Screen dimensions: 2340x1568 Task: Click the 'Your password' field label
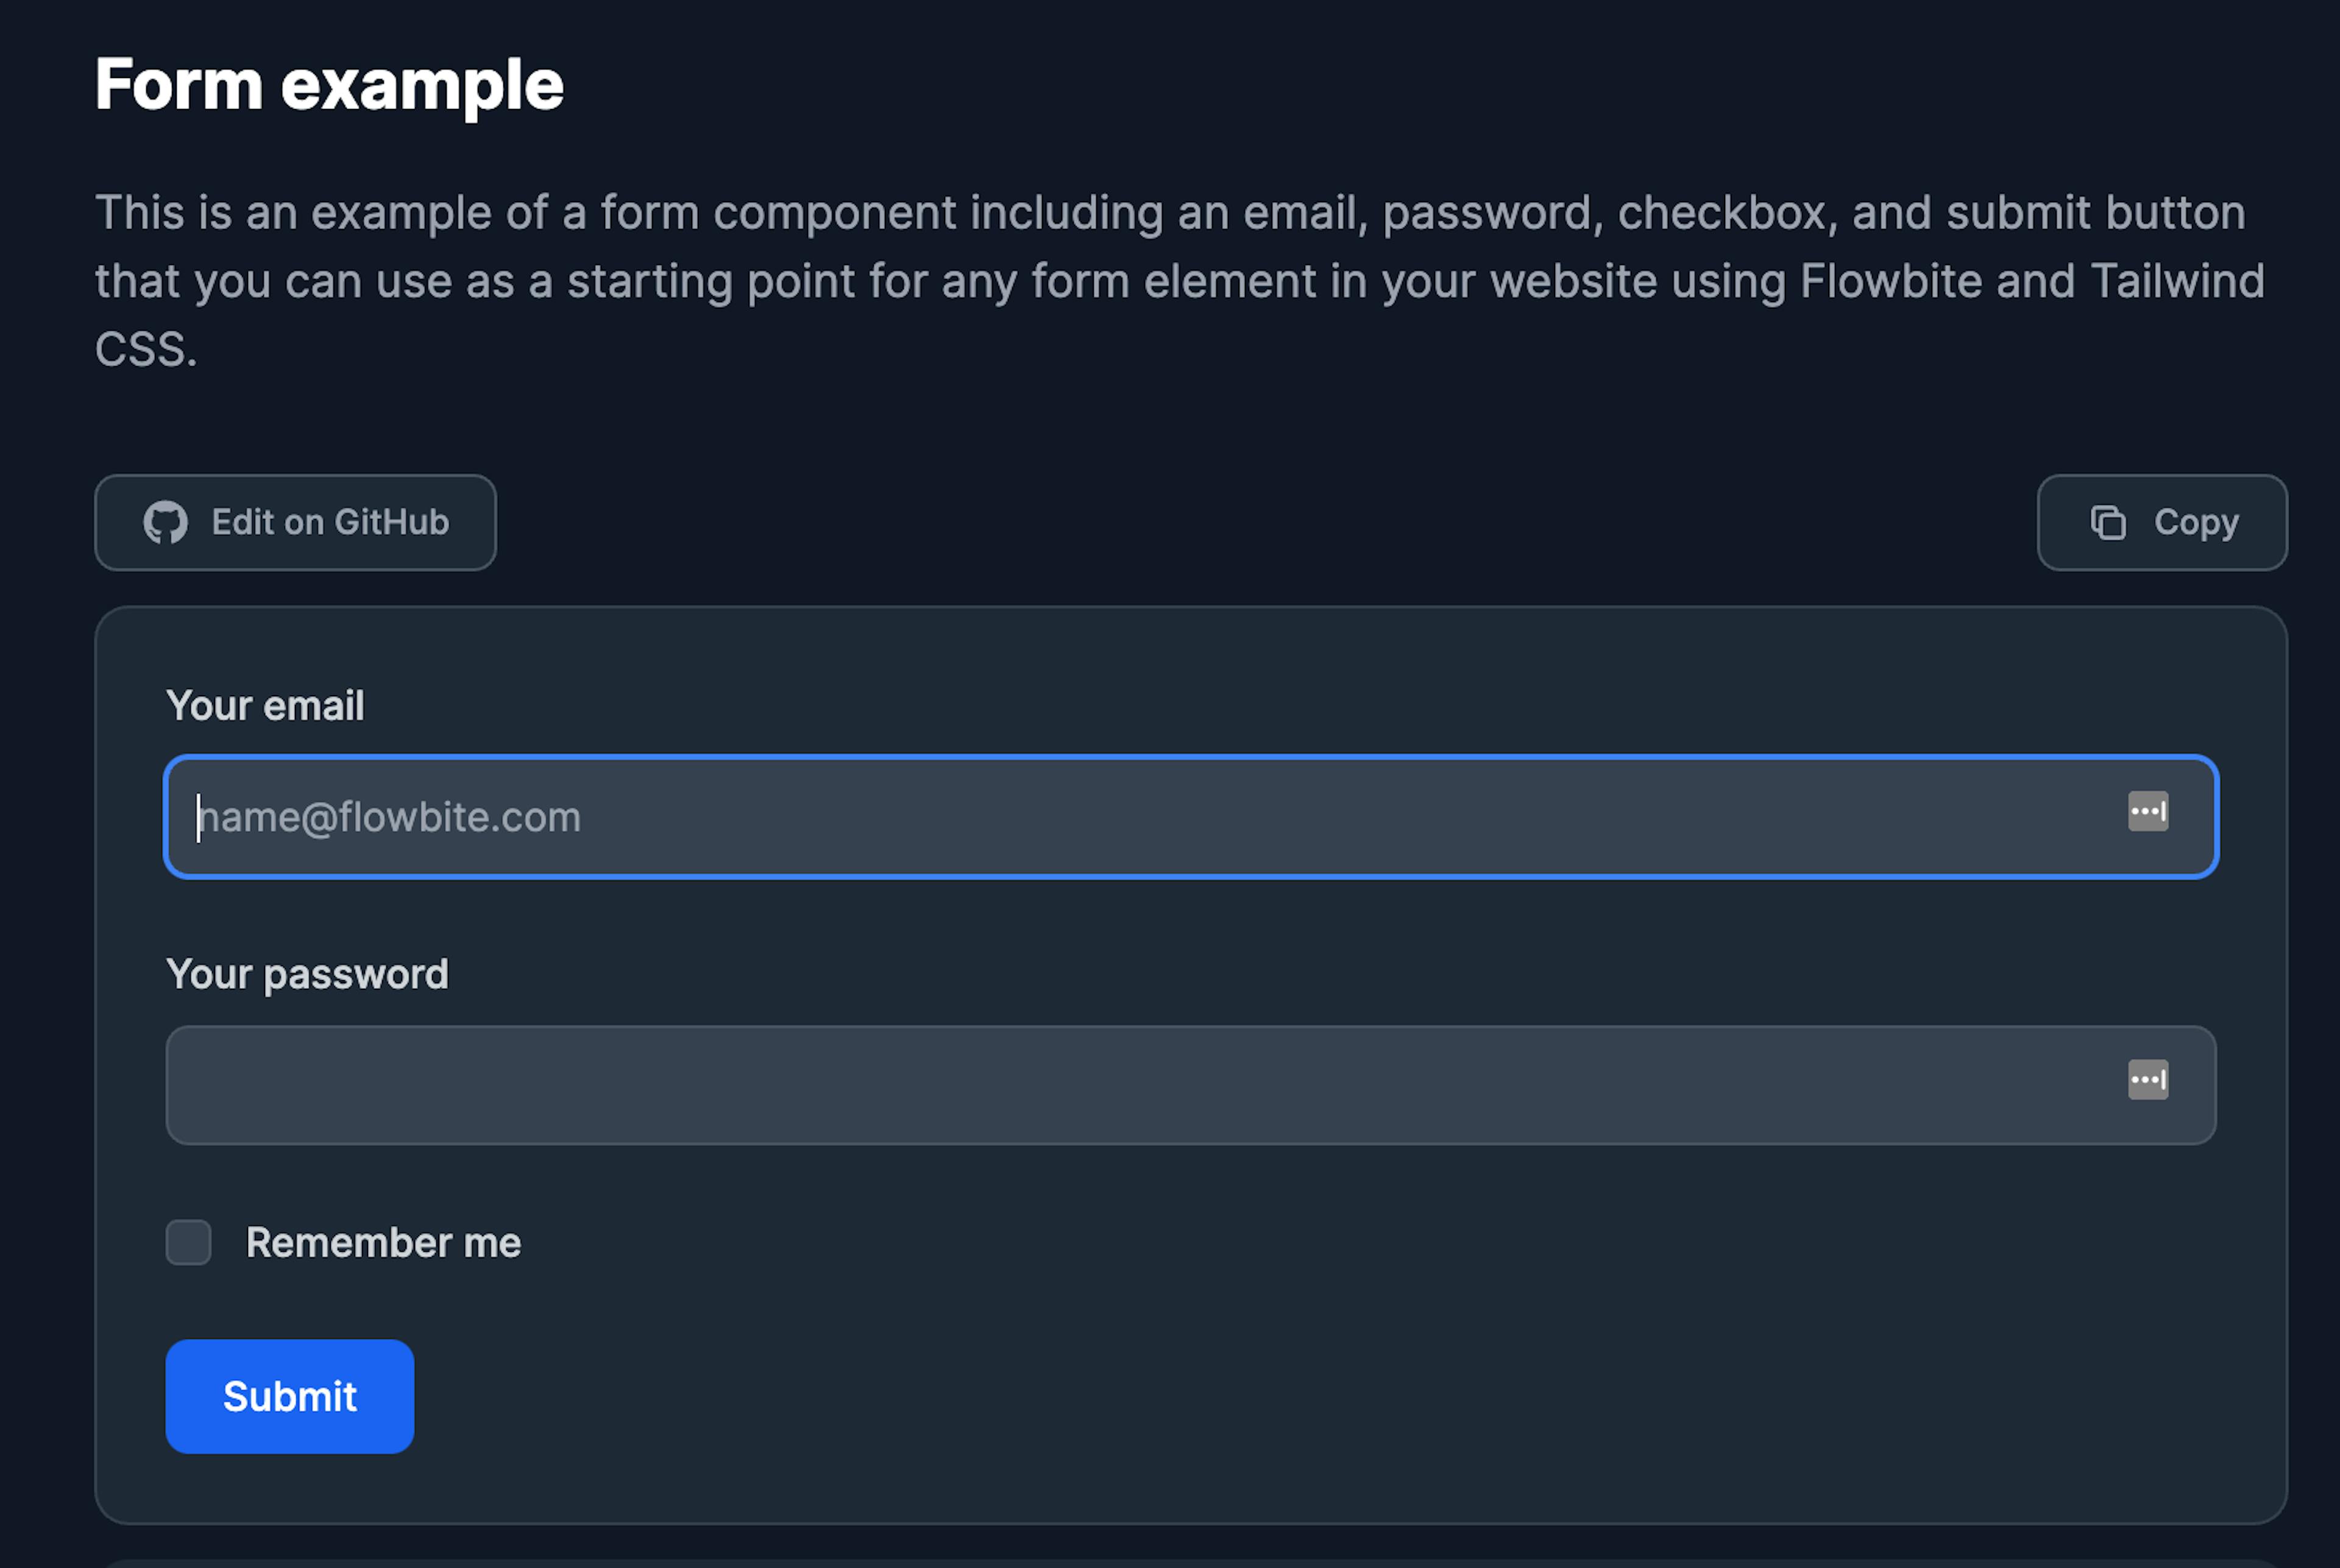click(x=307, y=974)
